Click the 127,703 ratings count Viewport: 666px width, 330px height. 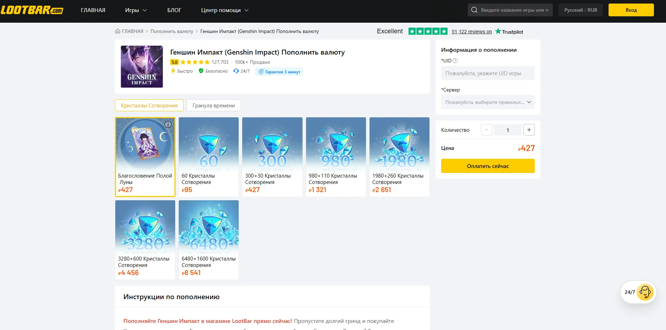[x=220, y=62]
